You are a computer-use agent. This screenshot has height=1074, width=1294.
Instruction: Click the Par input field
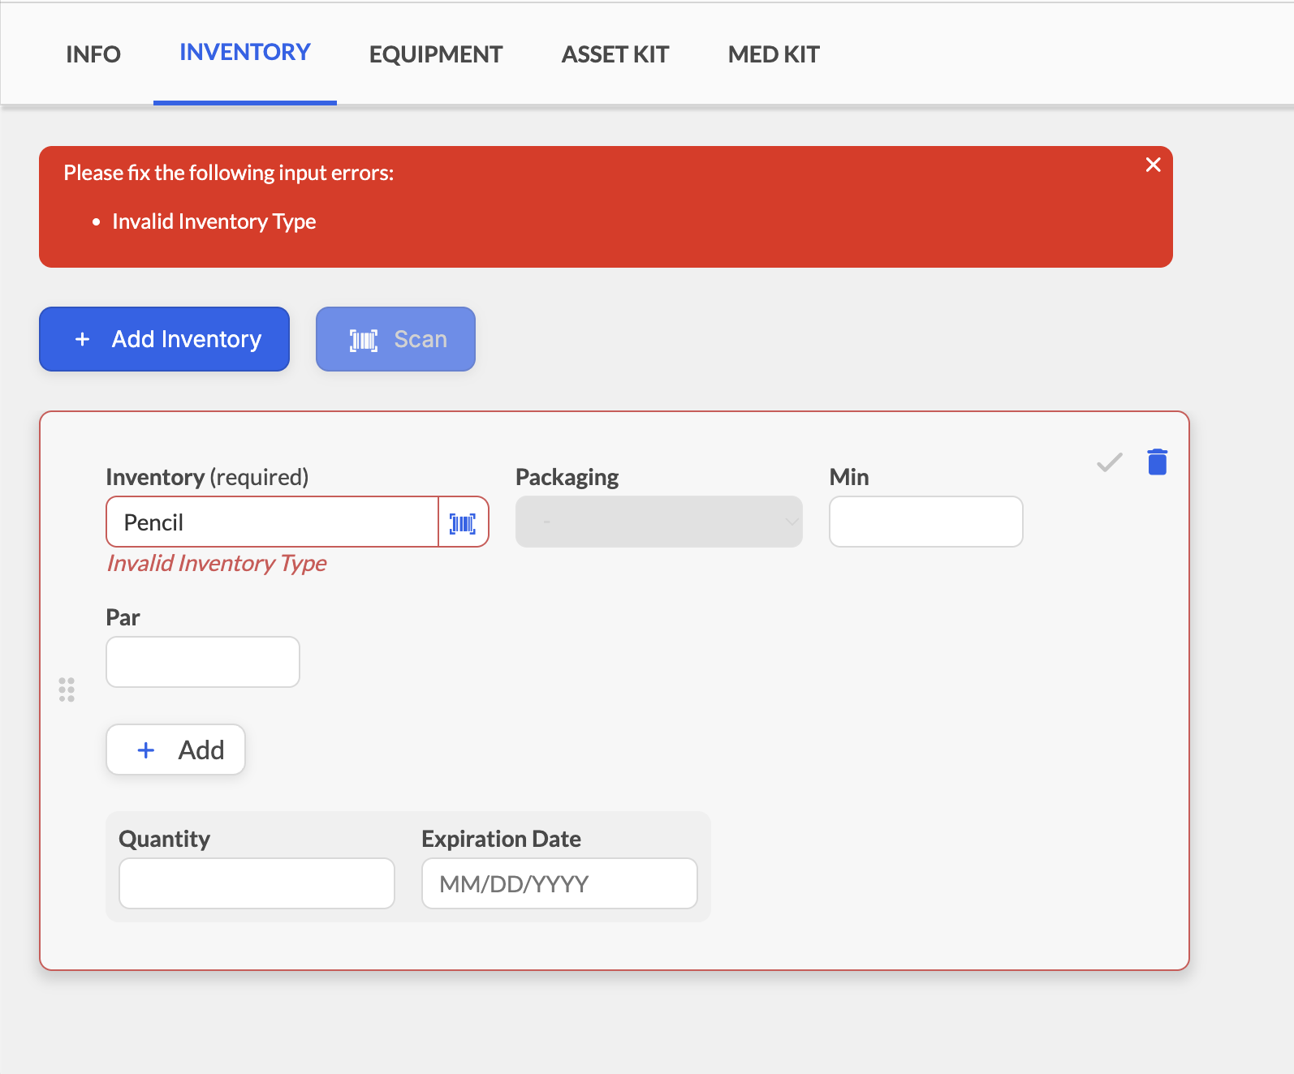[x=203, y=662]
